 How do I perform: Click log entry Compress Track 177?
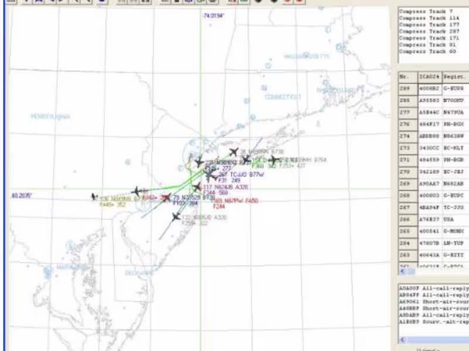pos(429,25)
